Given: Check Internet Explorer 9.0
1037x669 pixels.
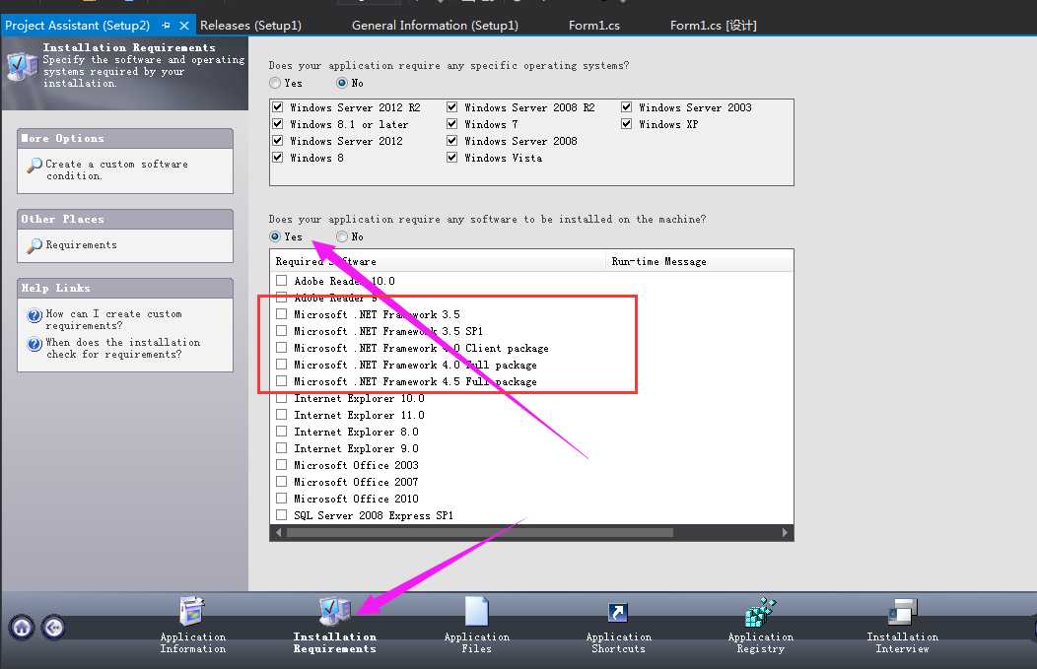Looking at the screenshot, I should pos(282,448).
